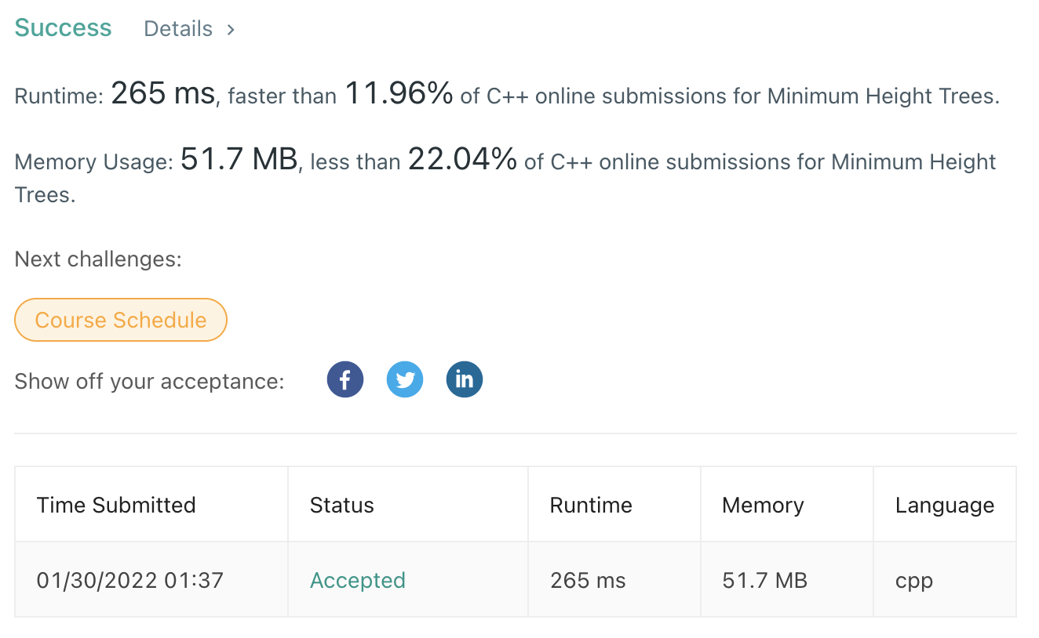Click the green Success heading
This screenshot has height=638, width=1039.
pyautogui.click(x=63, y=28)
